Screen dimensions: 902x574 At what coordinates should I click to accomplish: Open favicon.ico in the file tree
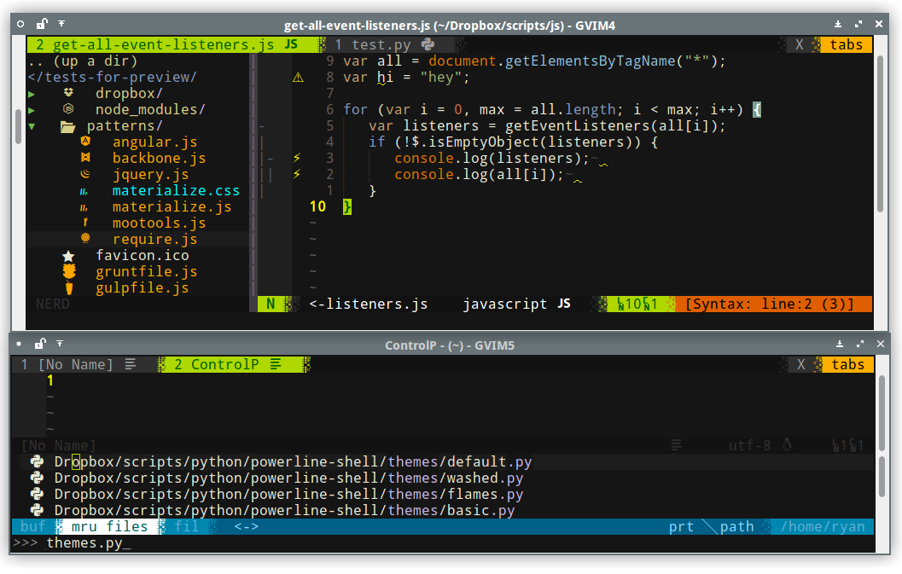[x=143, y=255]
